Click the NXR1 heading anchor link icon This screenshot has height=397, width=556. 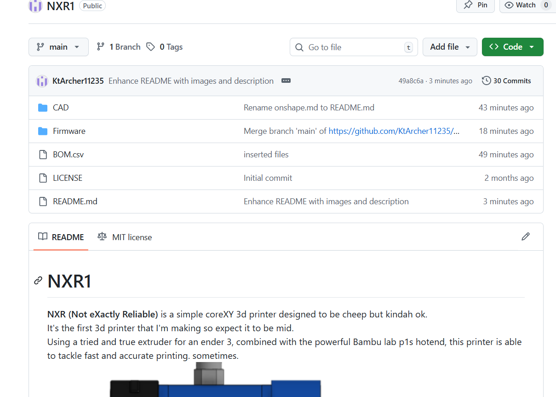pyautogui.click(x=38, y=281)
